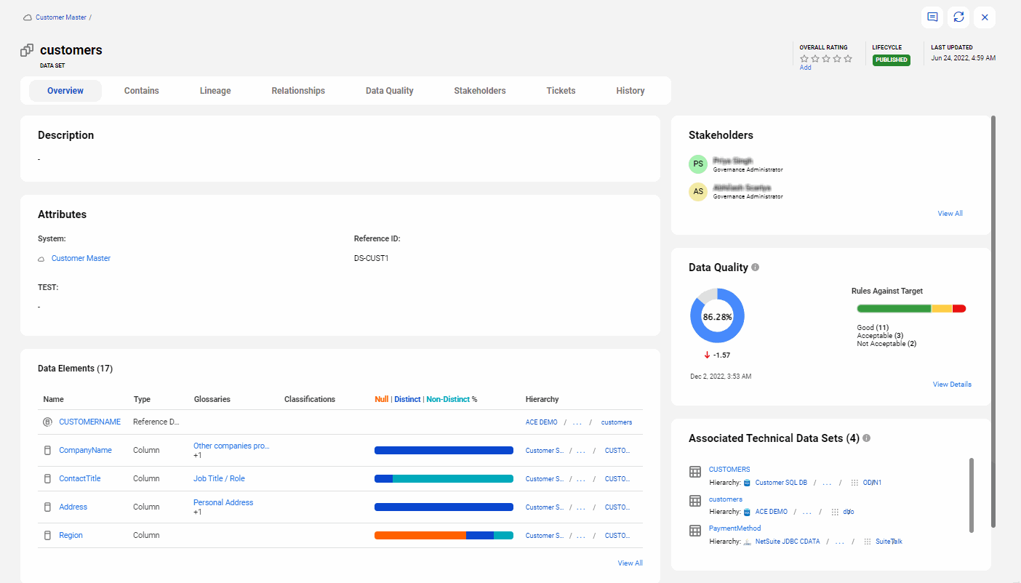Viewport: 1021px width, 583px height.
Task: Click the schema icon beside SuiteTalk
Action: pos(868,542)
